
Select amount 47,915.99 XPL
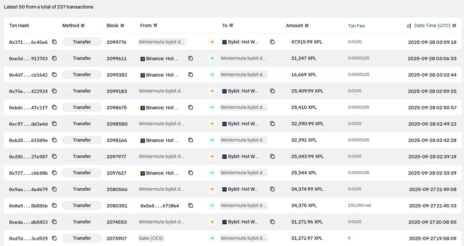307,42
